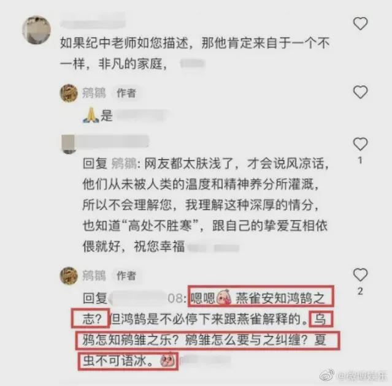392x386 pixels.
Task: Like the top comment about 纪中老师
Action: [x=360, y=23]
